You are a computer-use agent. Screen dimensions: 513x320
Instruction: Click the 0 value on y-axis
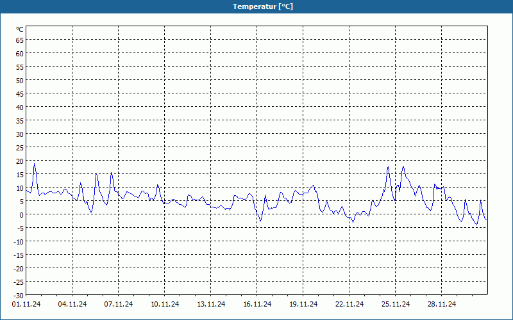(x=22, y=215)
